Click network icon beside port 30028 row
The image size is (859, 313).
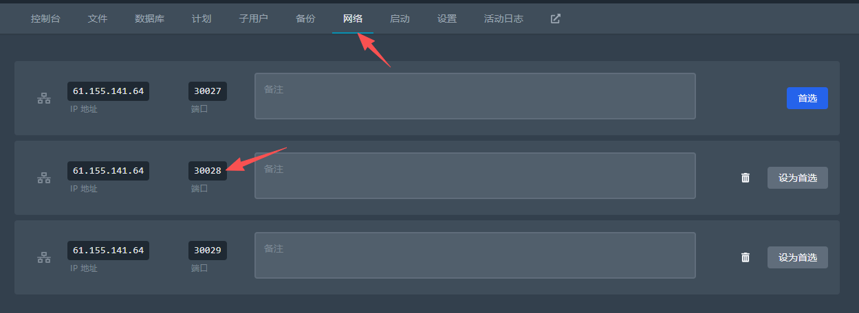pyautogui.click(x=44, y=178)
